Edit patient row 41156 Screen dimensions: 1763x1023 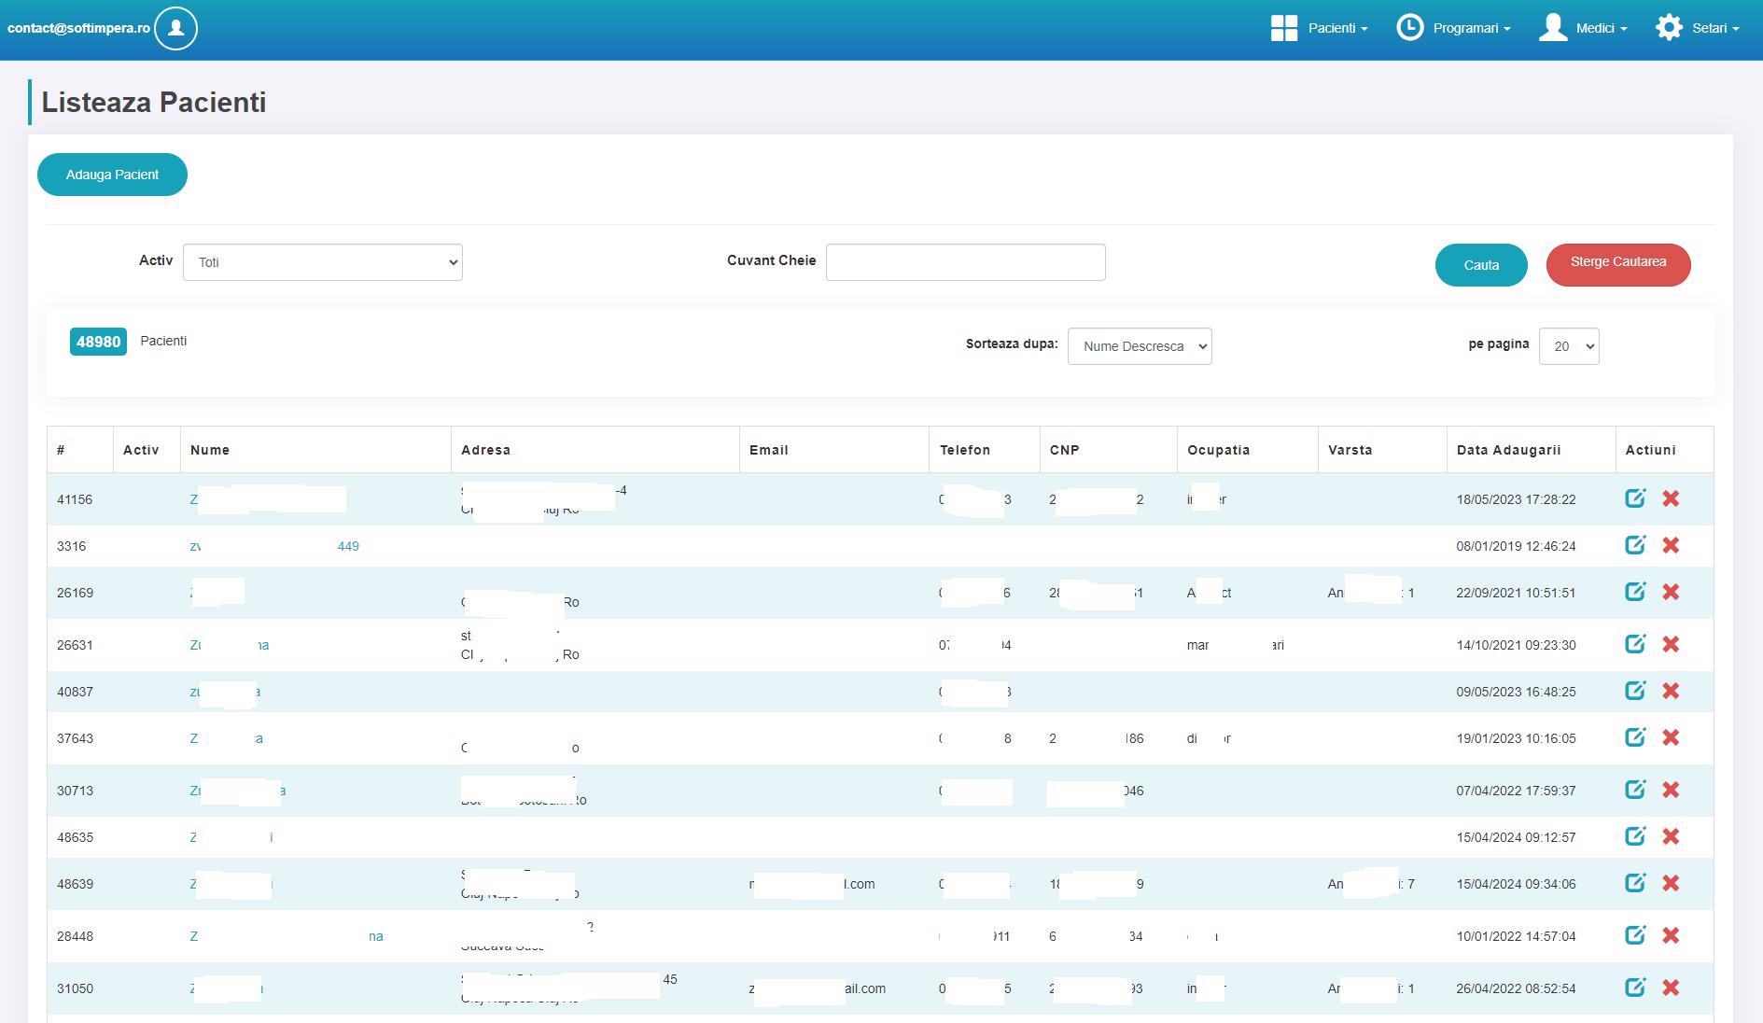[1635, 498]
